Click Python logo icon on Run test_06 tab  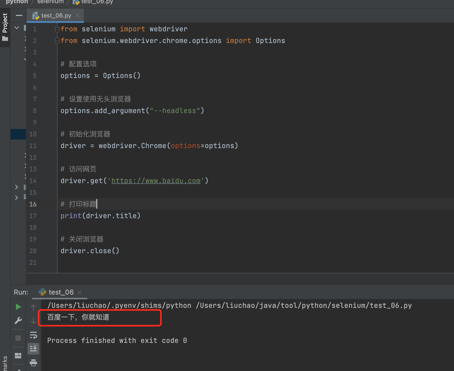tap(42, 292)
